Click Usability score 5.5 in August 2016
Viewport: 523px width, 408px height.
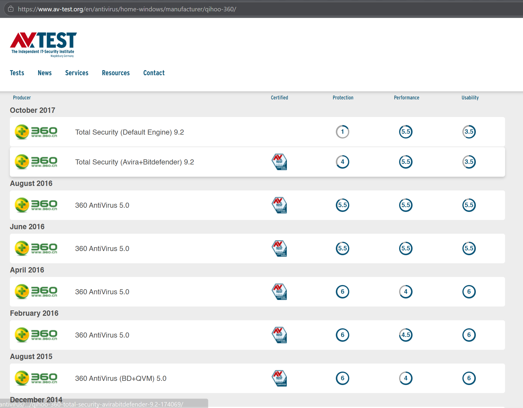pyautogui.click(x=469, y=205)
